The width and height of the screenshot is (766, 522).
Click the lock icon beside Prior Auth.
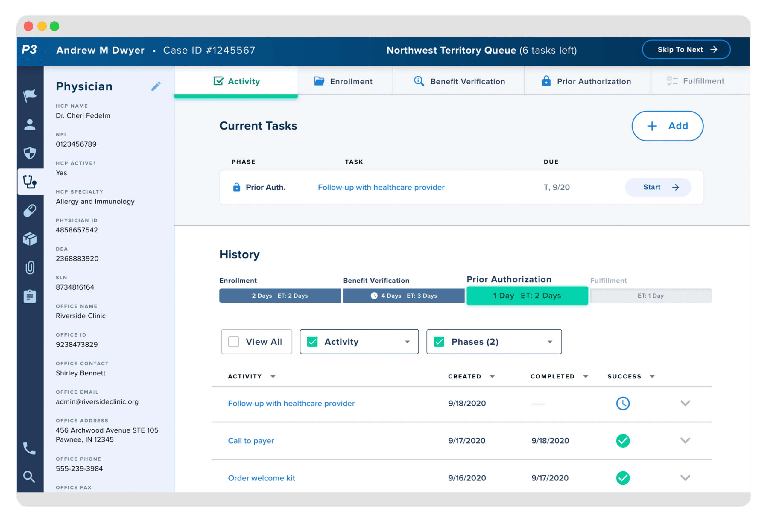pos(237,187)
